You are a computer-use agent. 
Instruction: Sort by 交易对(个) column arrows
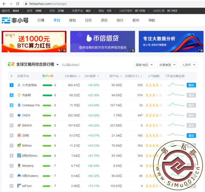pos(141,76)
